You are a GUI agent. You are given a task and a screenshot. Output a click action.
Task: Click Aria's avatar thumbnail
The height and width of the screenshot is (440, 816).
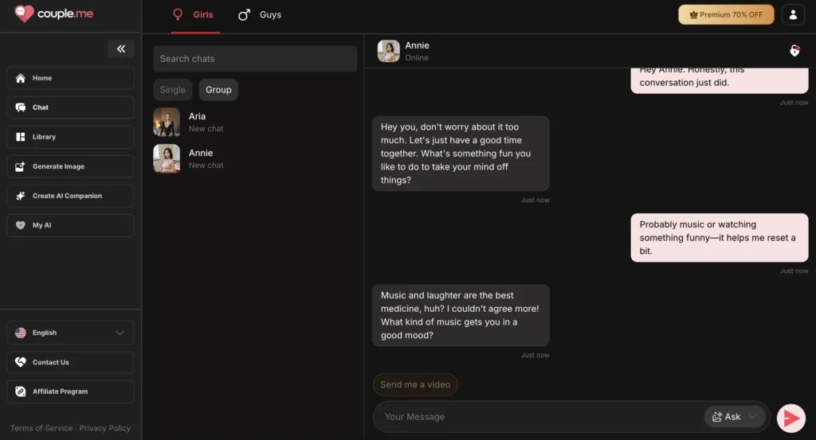click(x=167, y=122)
